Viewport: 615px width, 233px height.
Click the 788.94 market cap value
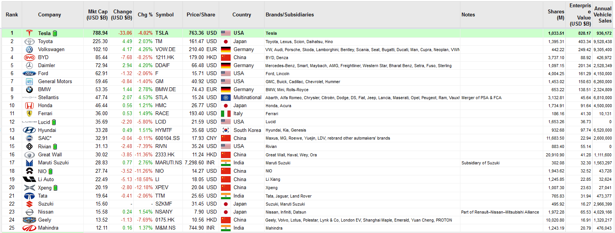coord(100,33)
